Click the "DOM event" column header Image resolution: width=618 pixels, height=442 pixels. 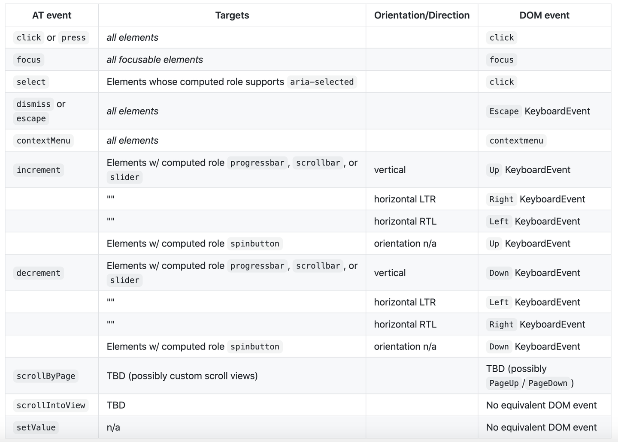544,15
